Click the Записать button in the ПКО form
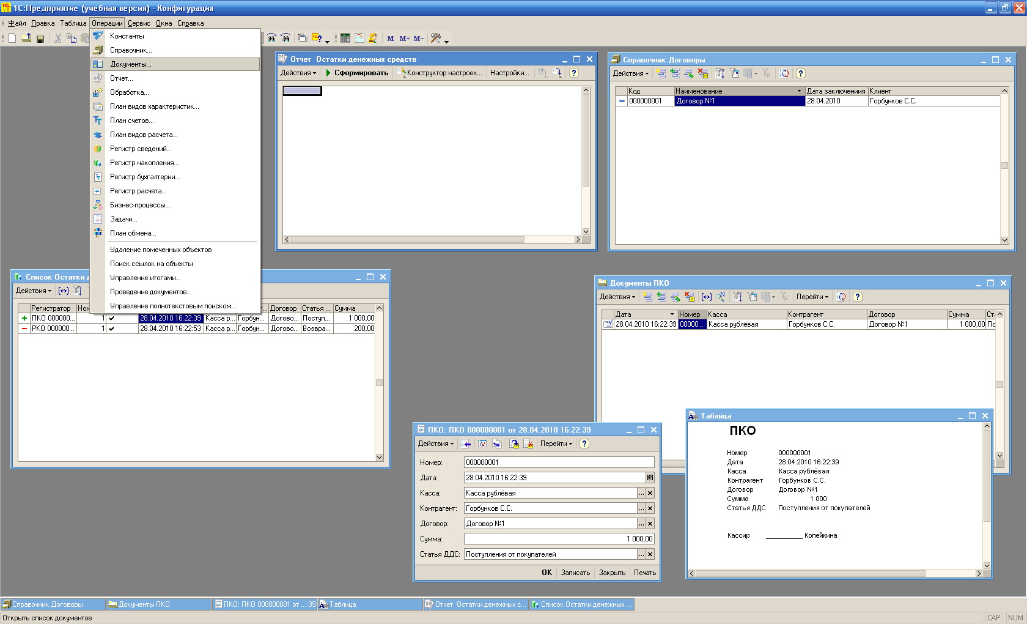Viewport: 1027px width, 624px height. pos(575,573)
